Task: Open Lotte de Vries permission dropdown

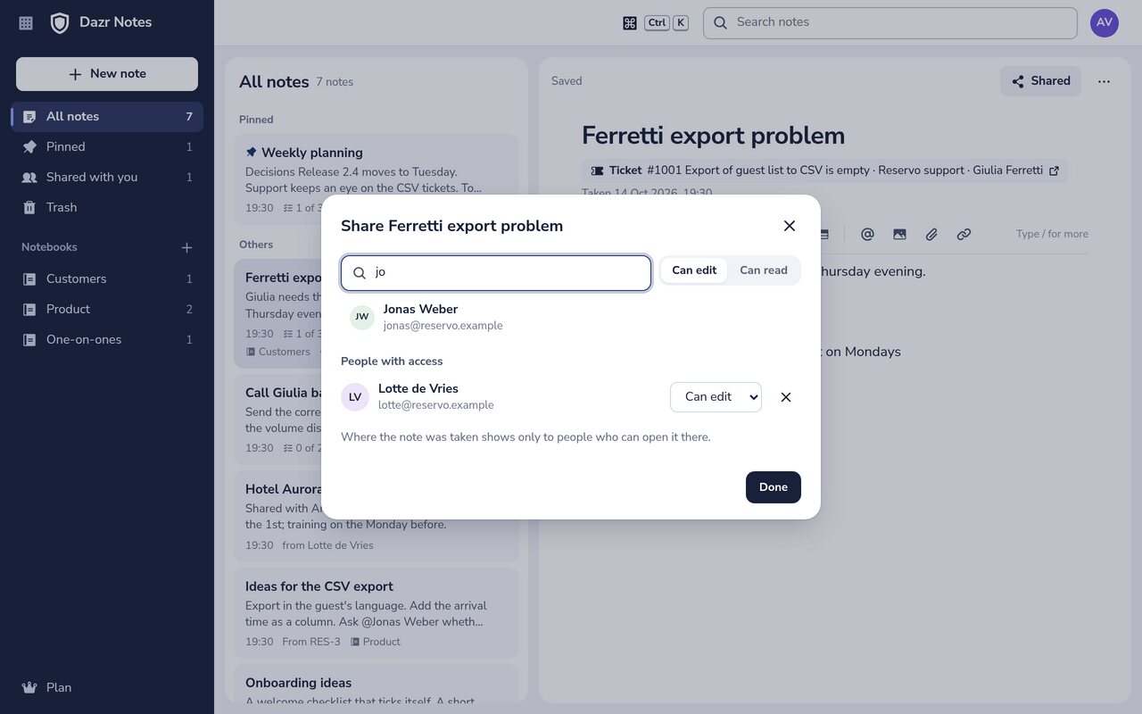Action: tap(716, 397)
